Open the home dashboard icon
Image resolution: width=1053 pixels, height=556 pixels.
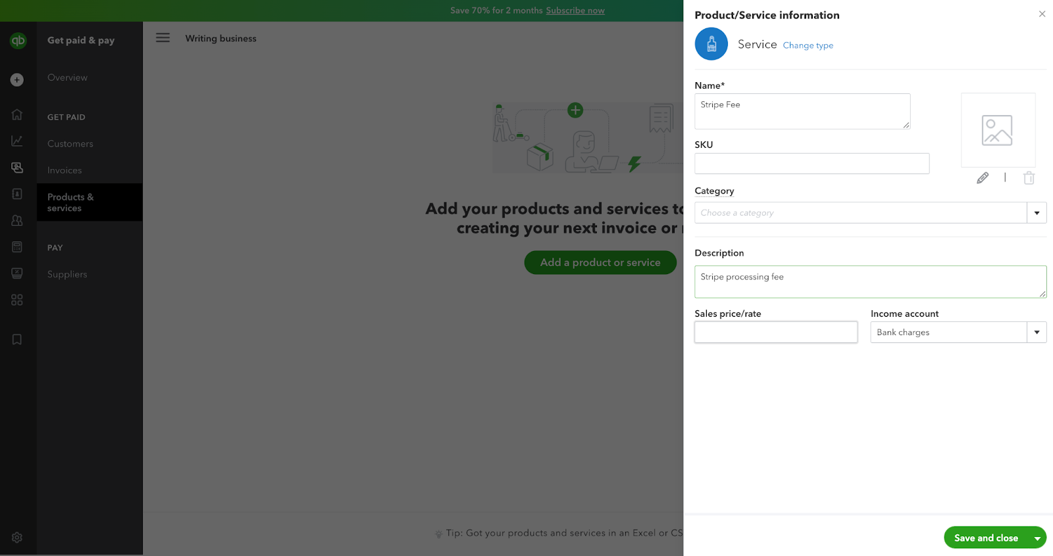[x=17, y=114]
